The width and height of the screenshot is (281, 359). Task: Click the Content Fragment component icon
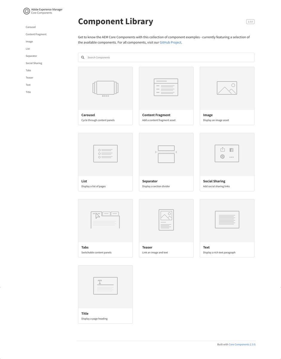coord(166,88)
